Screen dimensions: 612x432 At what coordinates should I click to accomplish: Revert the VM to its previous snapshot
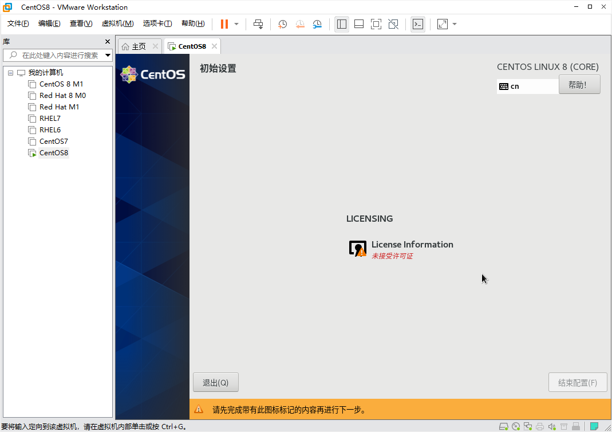(x=300, y=24)
